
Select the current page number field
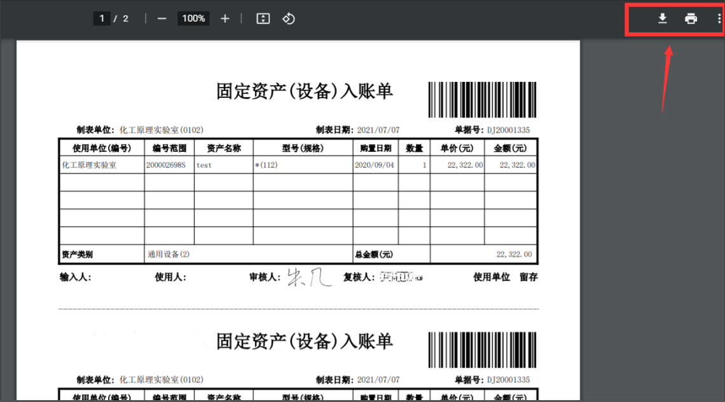[102, 18]
